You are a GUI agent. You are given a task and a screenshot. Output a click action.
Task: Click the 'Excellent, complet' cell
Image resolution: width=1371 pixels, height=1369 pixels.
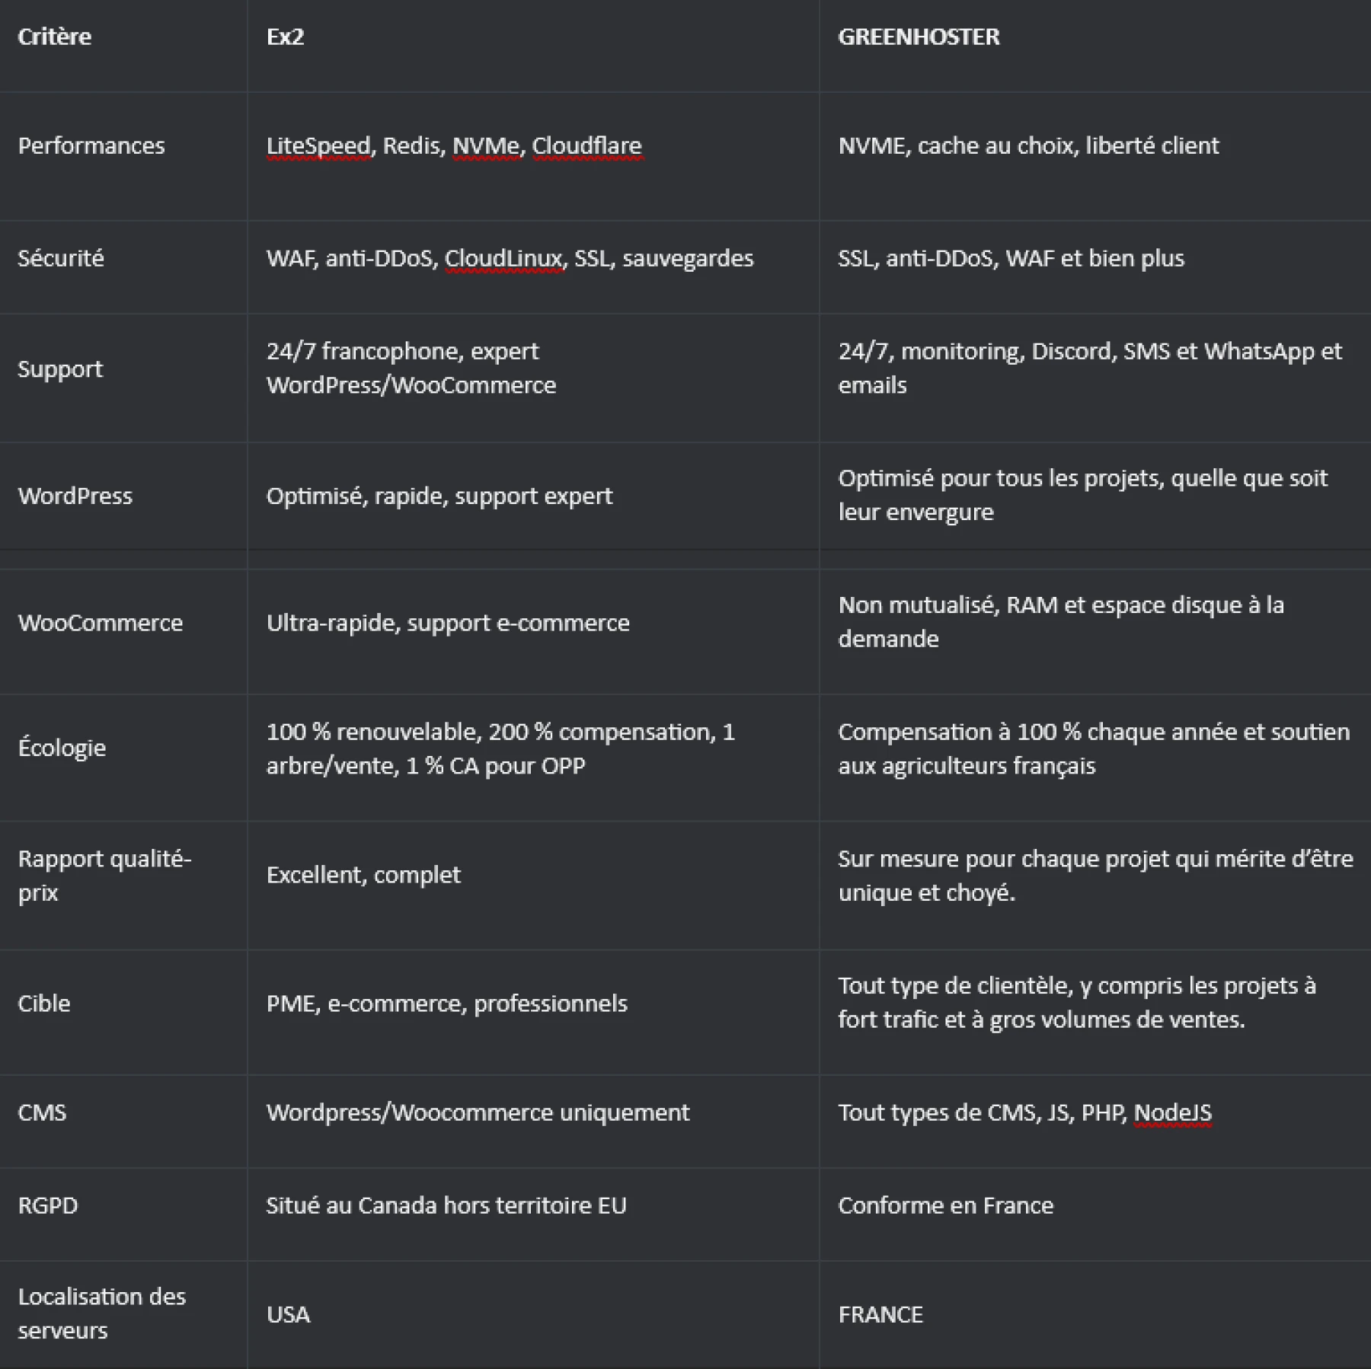pos(363,875)
